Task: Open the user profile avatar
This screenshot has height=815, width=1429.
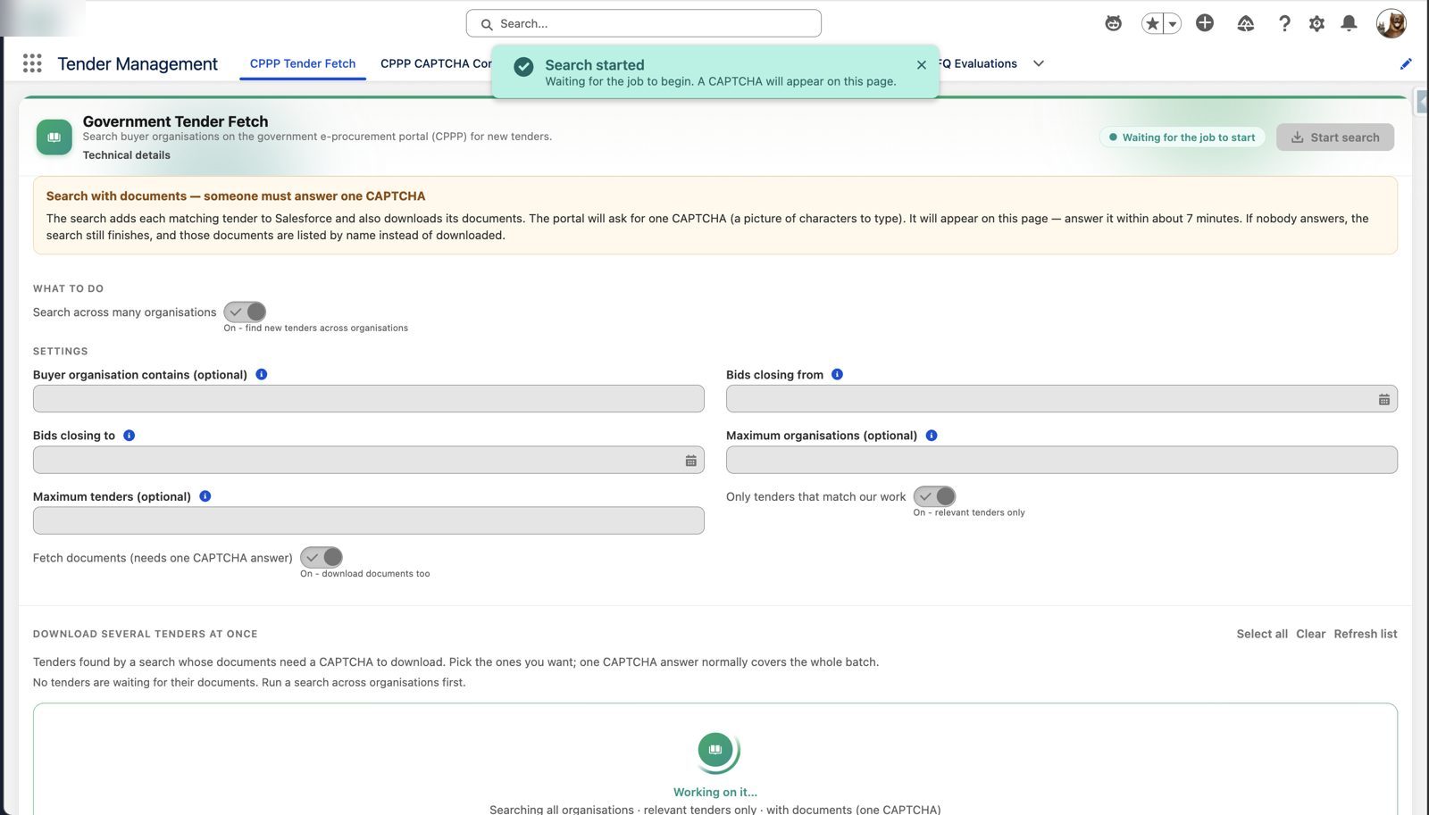Action: [x=1391, y=23]
